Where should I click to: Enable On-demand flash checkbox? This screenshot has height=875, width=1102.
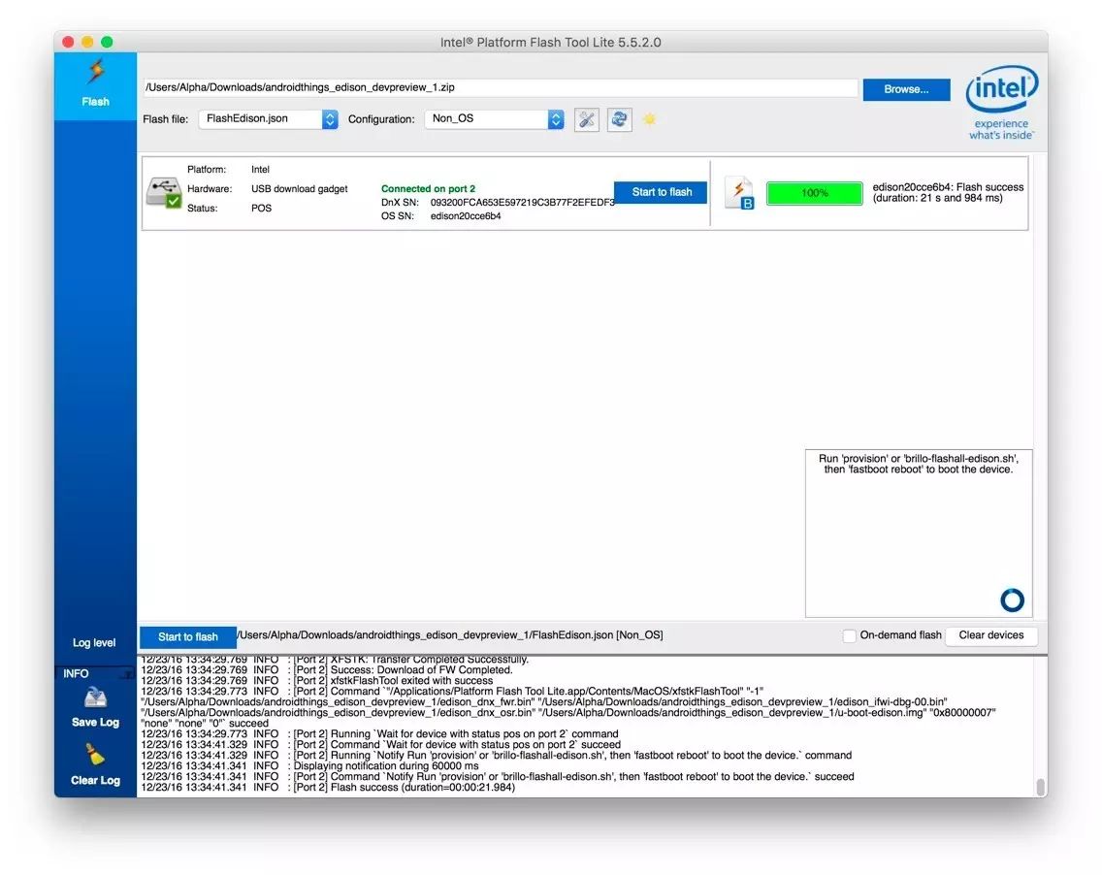click(849, 635)
